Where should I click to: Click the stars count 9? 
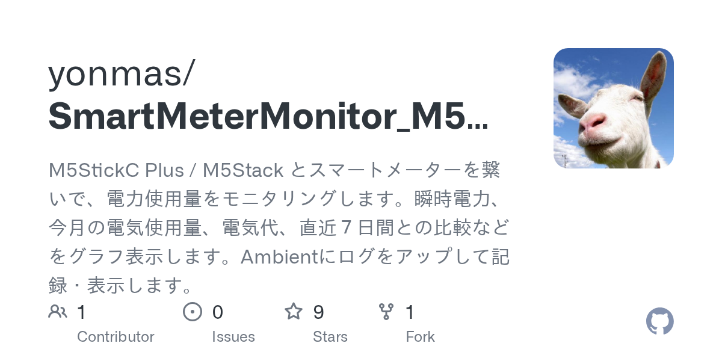pos(319,312)
